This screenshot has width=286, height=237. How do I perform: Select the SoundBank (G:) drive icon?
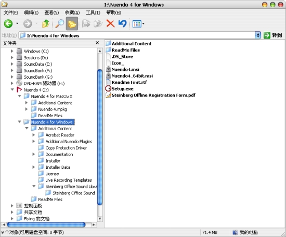pyautogui.click(x=19, y=77)
